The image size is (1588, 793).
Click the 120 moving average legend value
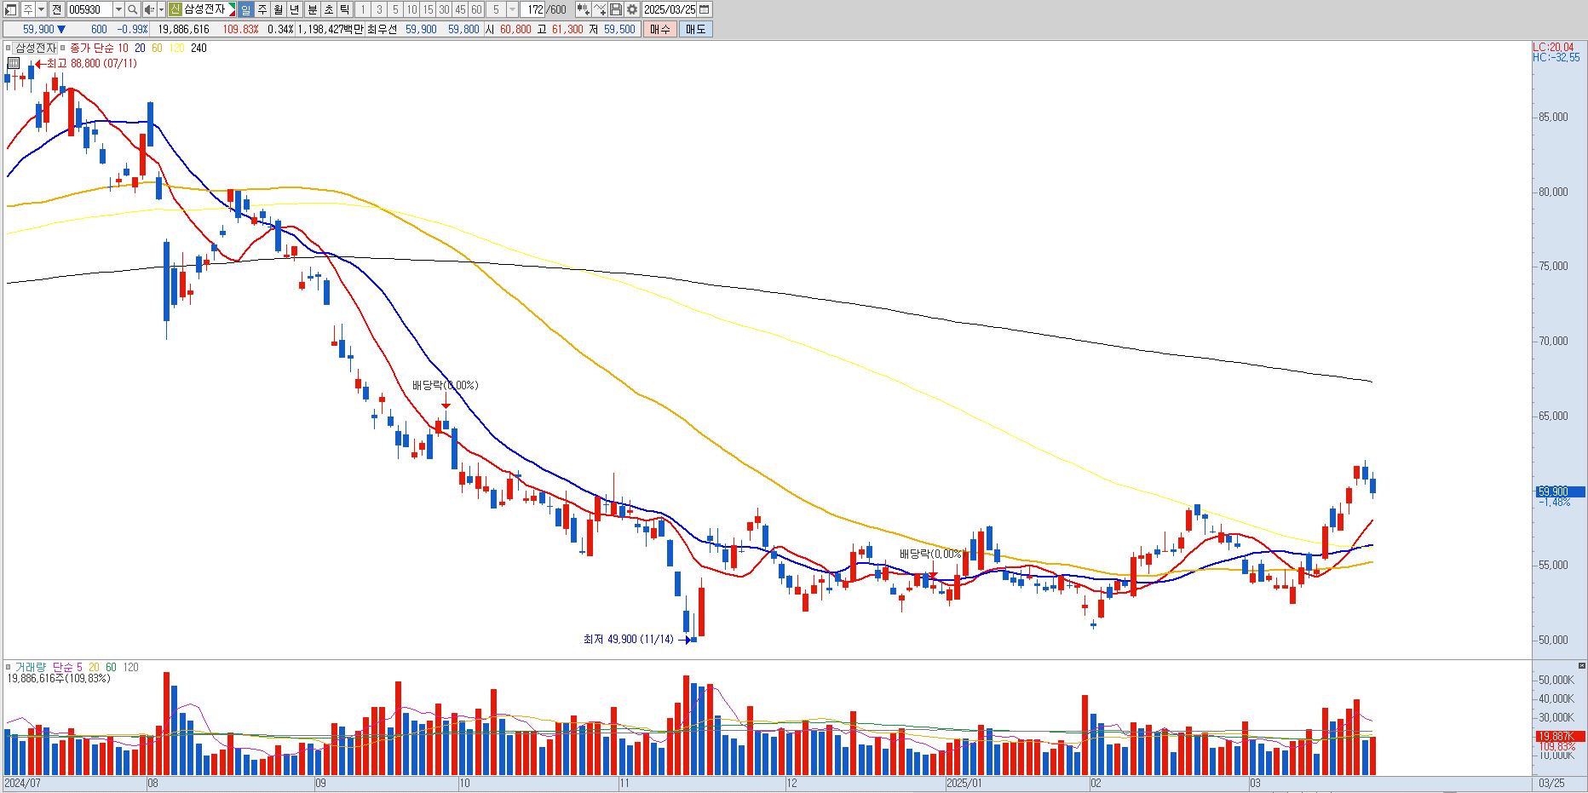pyautogui.click(x=176, y=49)
